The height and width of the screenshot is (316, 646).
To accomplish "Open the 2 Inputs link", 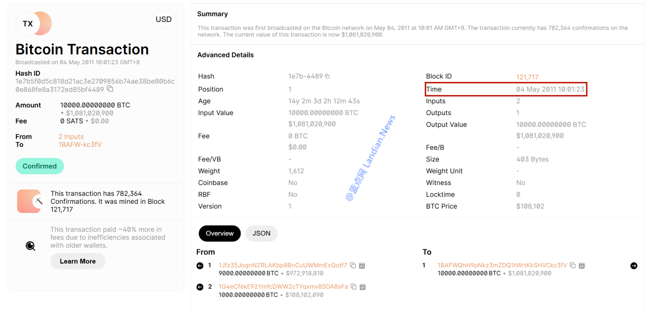I will 71,137.
